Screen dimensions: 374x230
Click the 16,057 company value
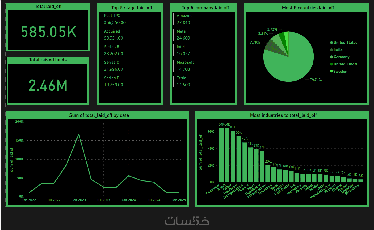[x=183, y=54]
